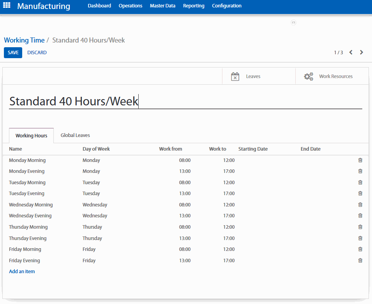The width and height of the screenshot is (372, 304).
Task: Expand the Reporting menu
Action: click(194, 6)
